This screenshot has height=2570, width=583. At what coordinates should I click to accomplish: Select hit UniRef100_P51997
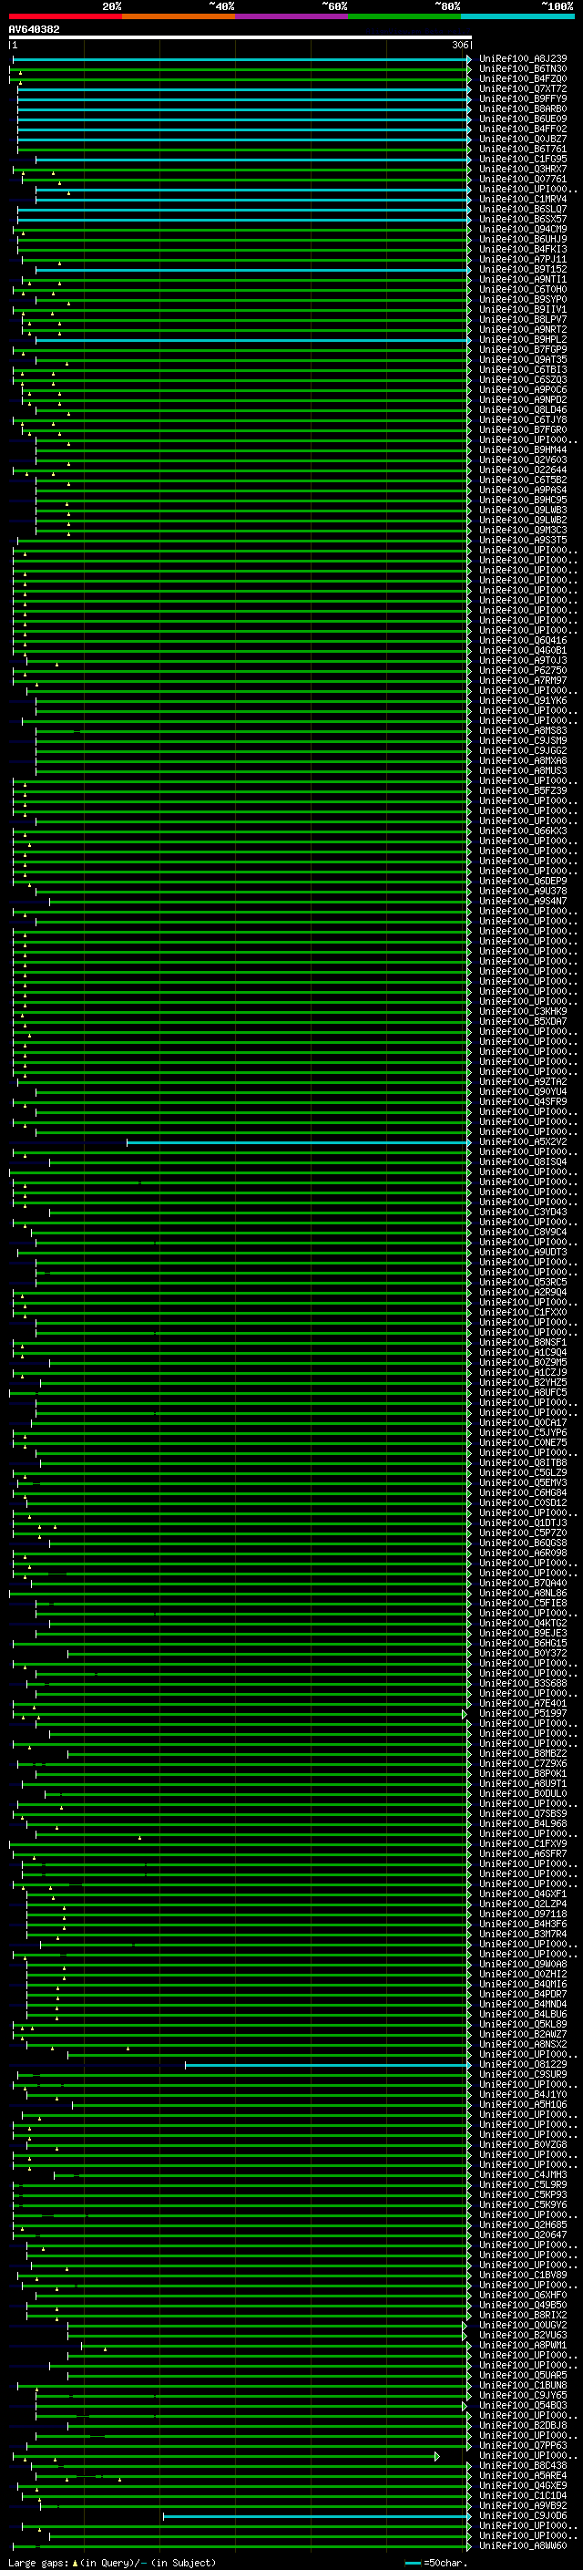tap(523, 1714)
